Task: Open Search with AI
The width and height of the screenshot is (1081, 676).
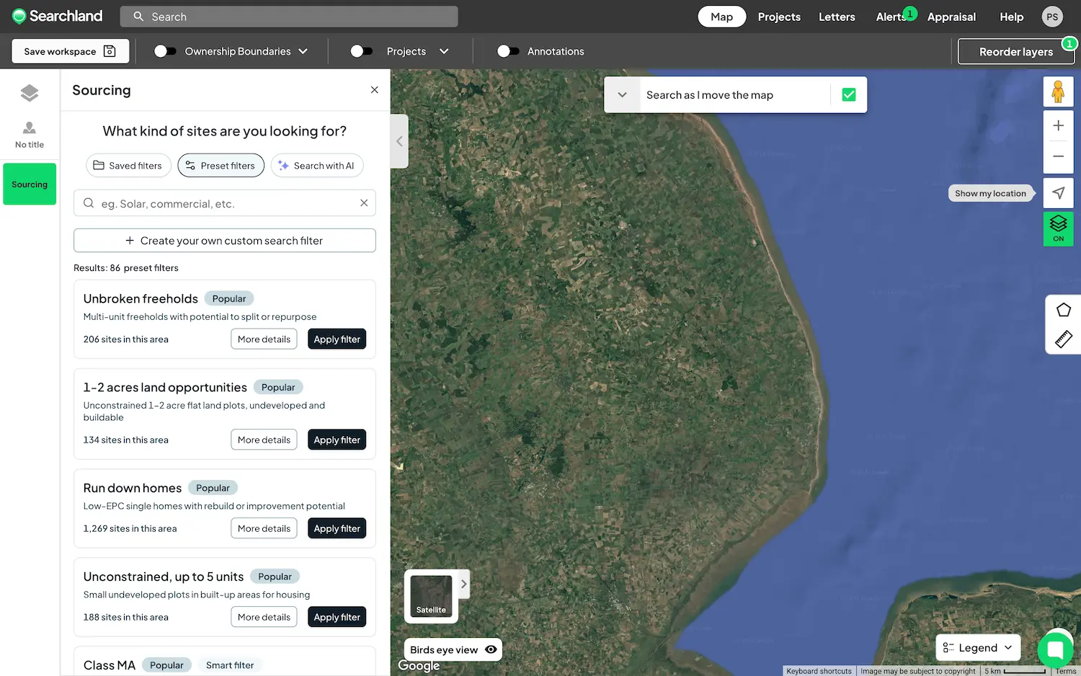Action: click(x=316, y=166)
